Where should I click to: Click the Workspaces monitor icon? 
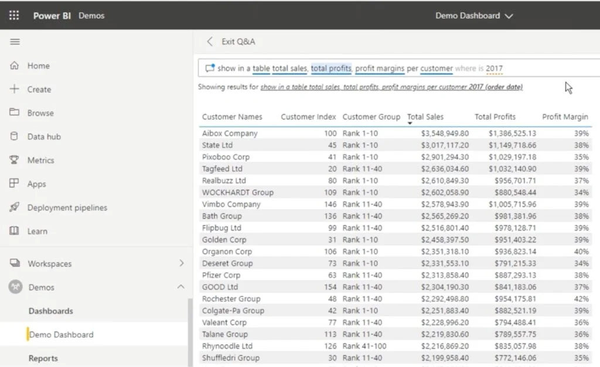click(15, 263)
